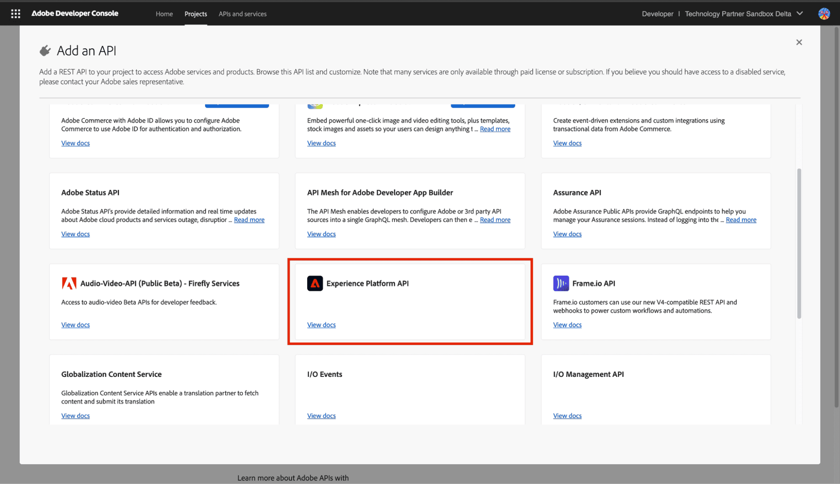The height and width of the screenshot is (484, 840).
Task: View docs for the Assurance API
Action: coord(567,234)
